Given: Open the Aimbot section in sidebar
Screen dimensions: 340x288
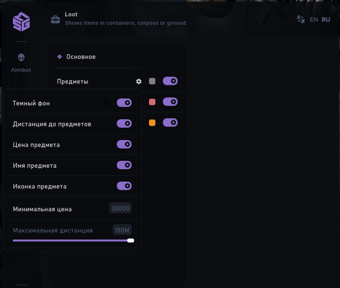Looking at the screenshot, I should (21, 63).
